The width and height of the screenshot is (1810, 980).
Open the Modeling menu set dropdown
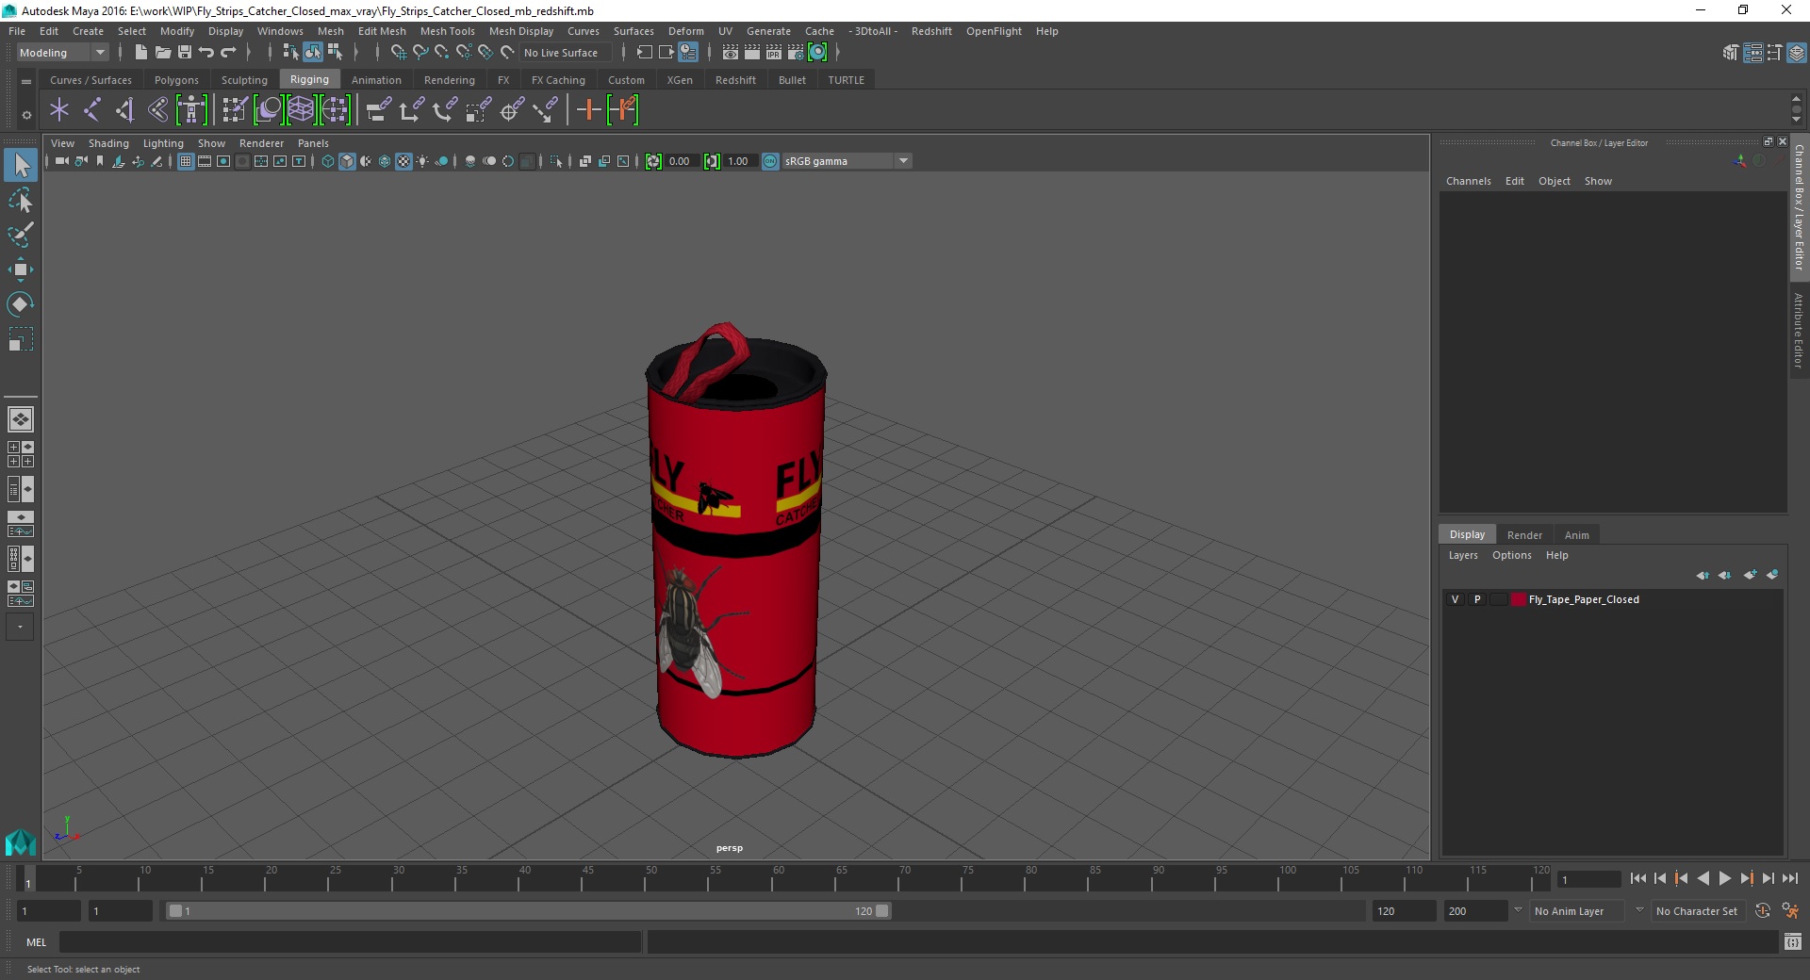click(x=62, y=53)
